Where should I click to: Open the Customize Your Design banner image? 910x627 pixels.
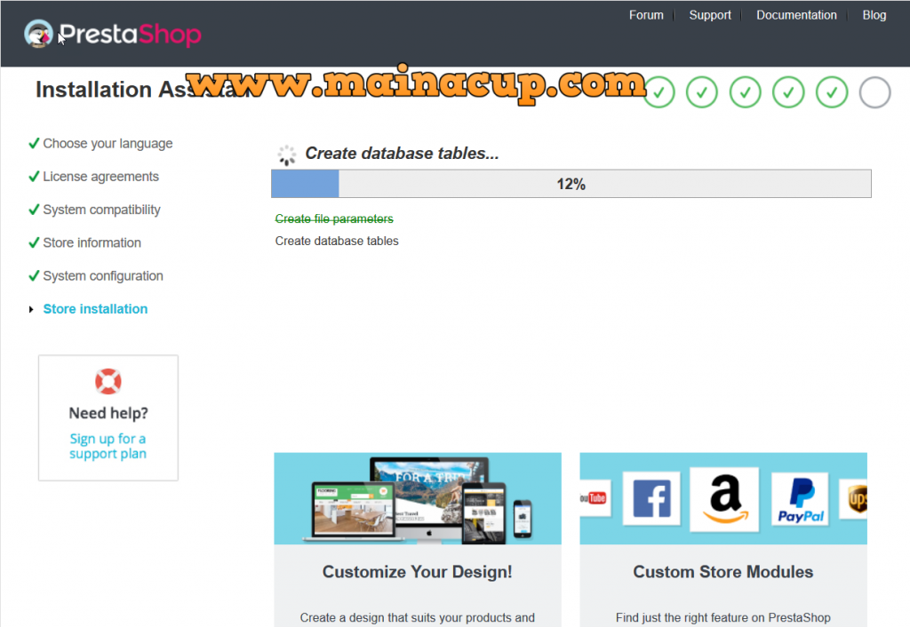(x=418, y=498)
